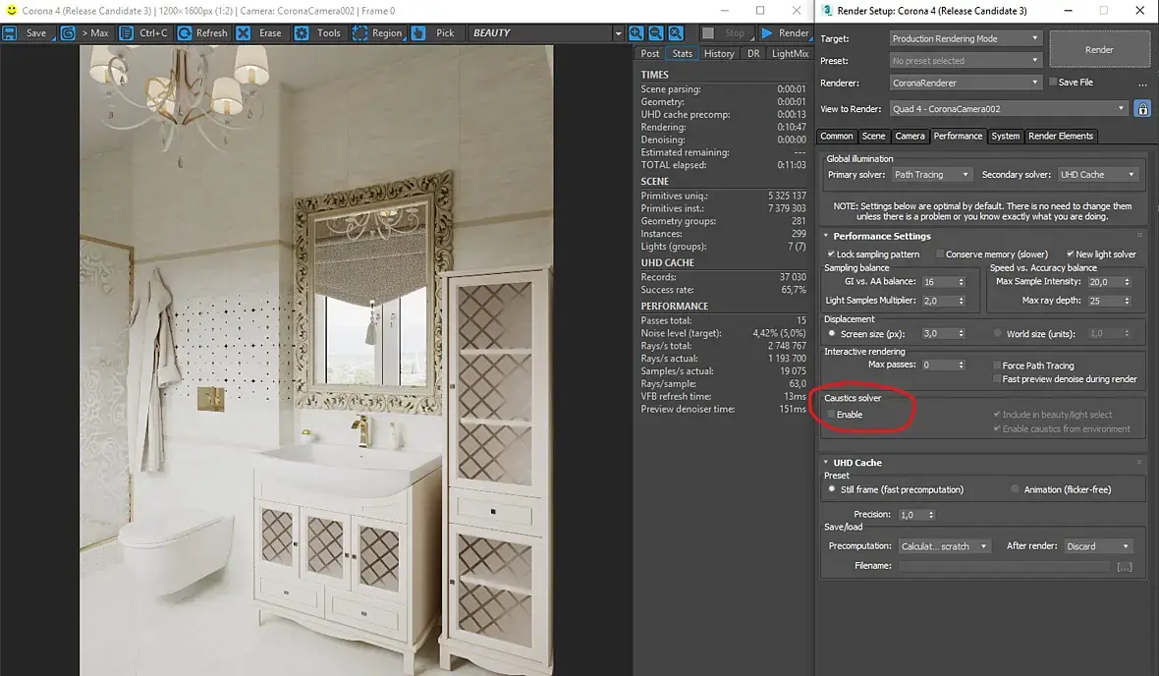Click the Refresh icon in VFB toolbar

click(x=185, y=33)
